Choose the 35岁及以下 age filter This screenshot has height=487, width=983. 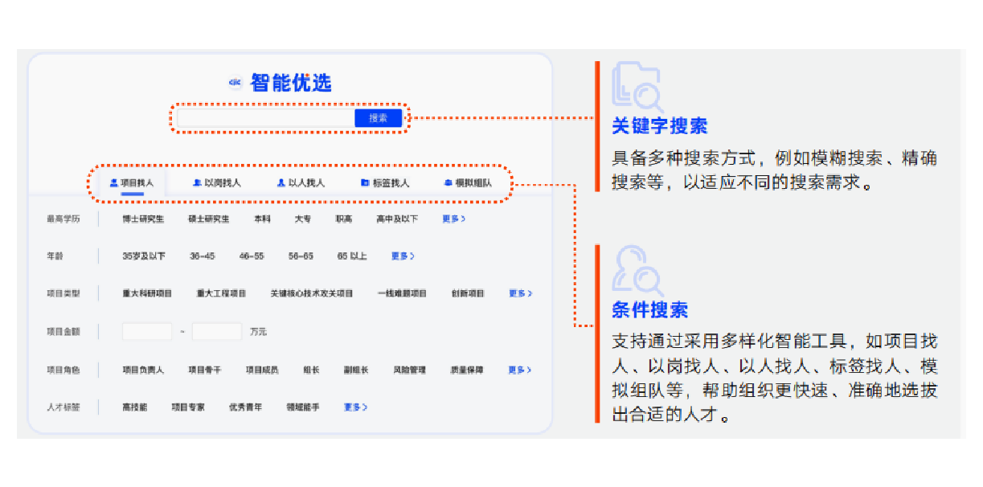(x=144, y=256)
